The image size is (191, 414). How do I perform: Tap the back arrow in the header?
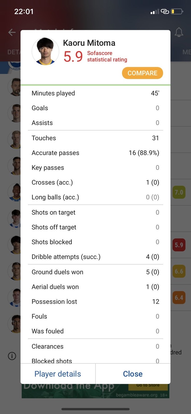tap(12, 32)
